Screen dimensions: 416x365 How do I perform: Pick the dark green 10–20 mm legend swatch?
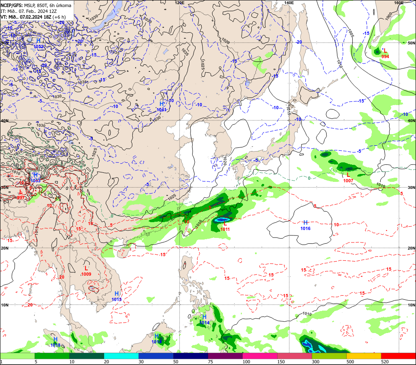pyautogui.click(x=87, y=356)
